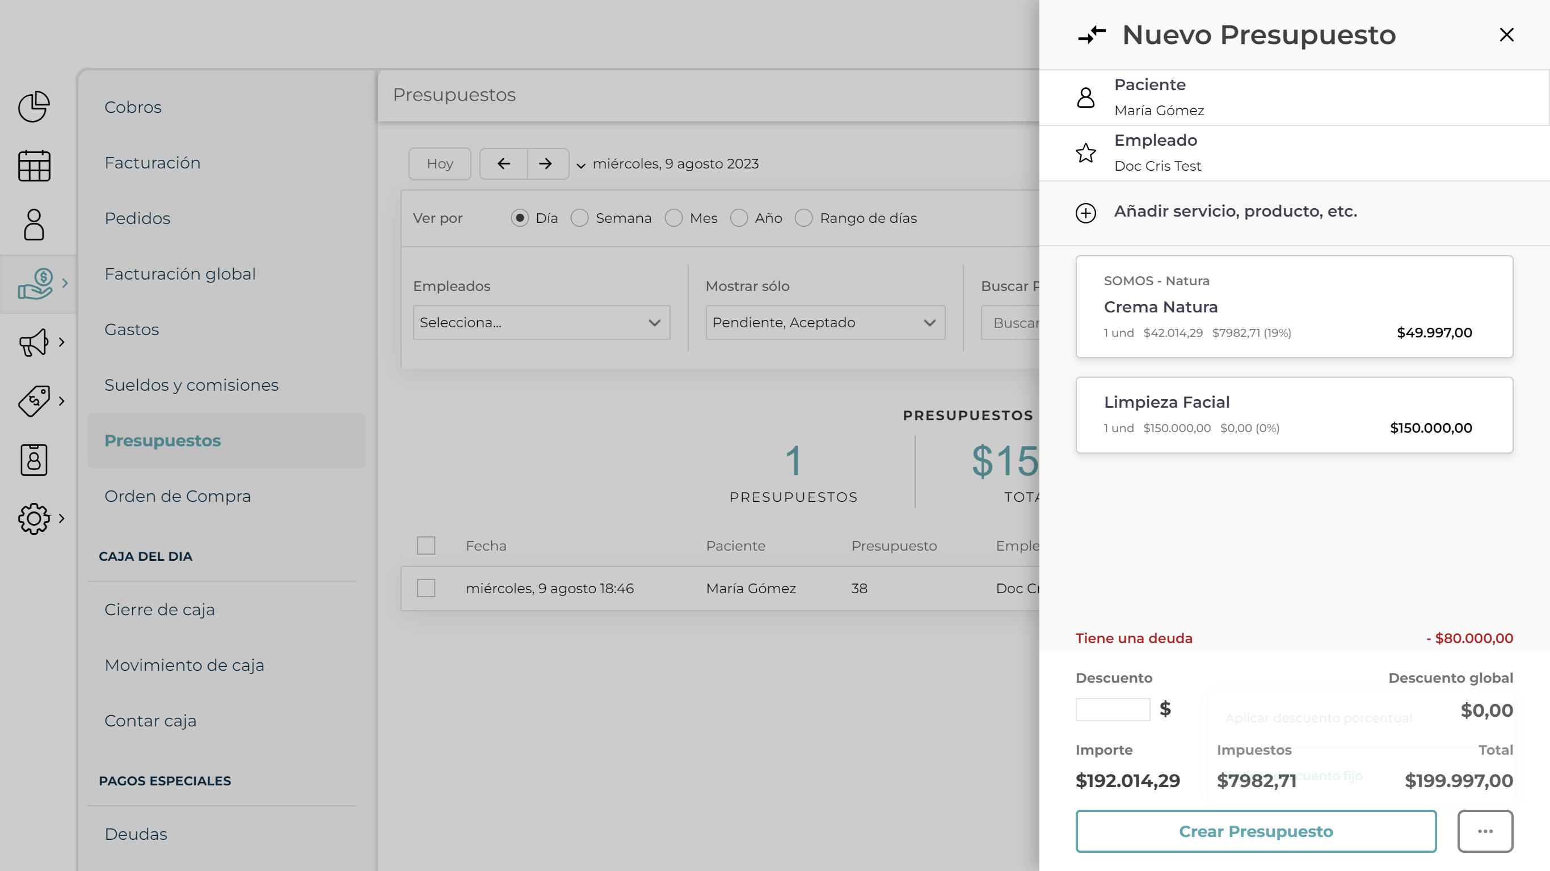
Task: Open the Crema Natura item card
Action: pos(1294,307)
